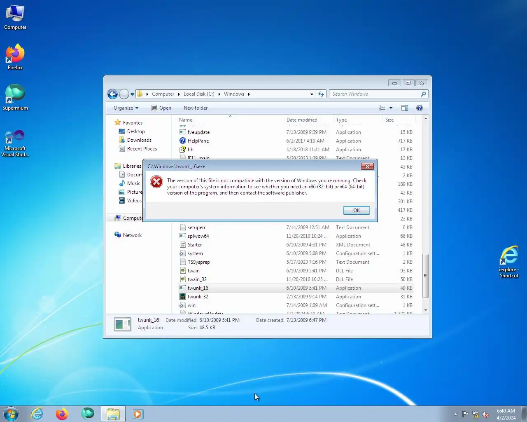Click the twain DLL file icon
The width and height of the screenshot is (527, 422).
coord(183,271)
